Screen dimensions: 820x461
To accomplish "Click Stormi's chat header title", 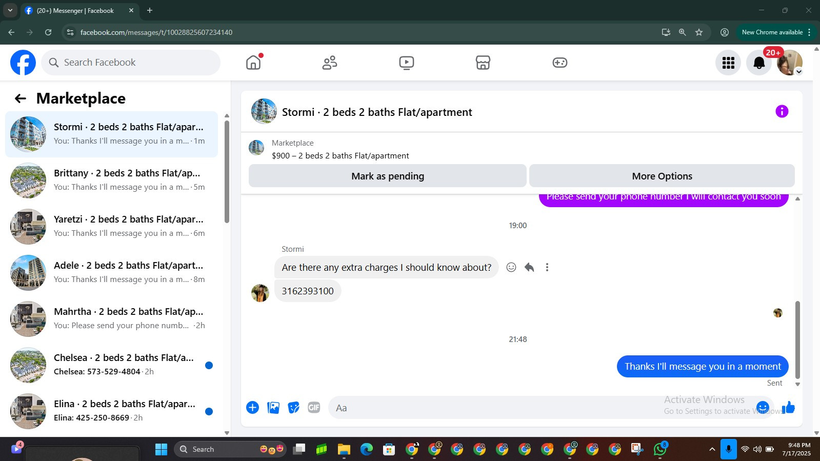I will click(377, 112).
